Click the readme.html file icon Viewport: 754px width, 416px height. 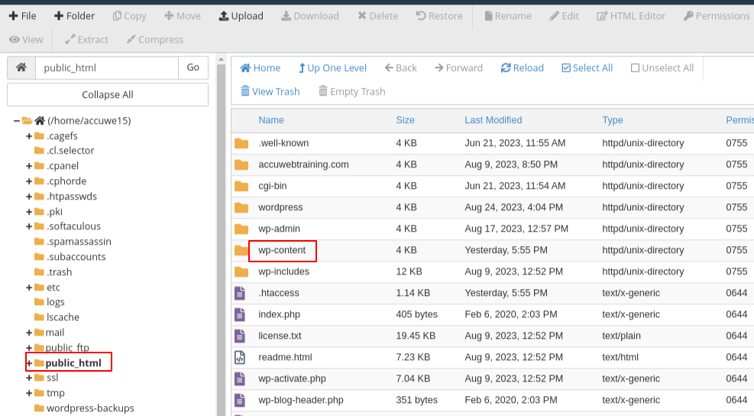tap(239, 357)
